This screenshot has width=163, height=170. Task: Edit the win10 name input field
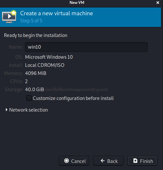point(86,47)
